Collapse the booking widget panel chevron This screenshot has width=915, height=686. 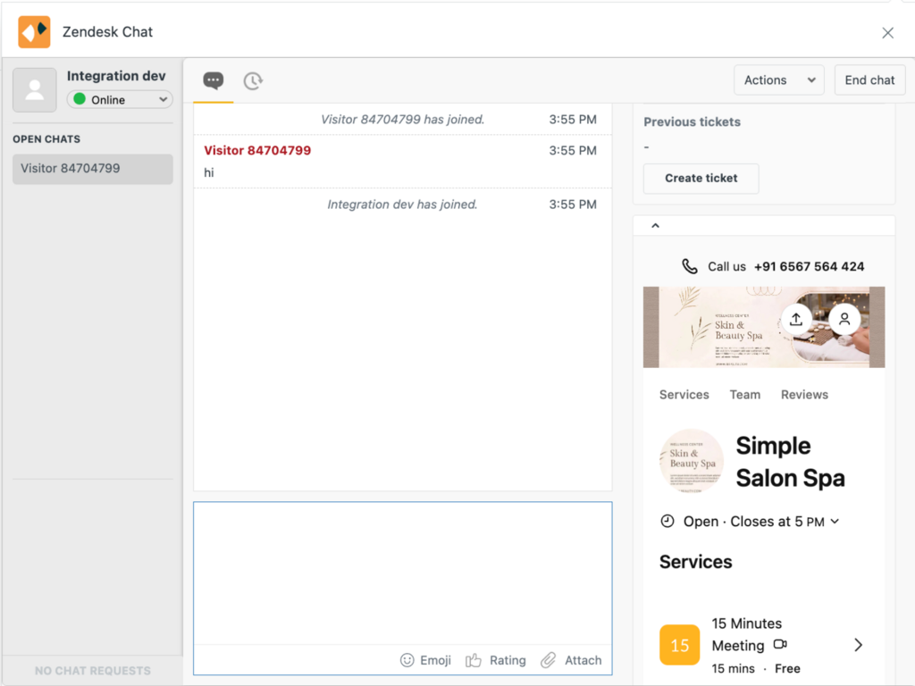(x=655, y=226)
